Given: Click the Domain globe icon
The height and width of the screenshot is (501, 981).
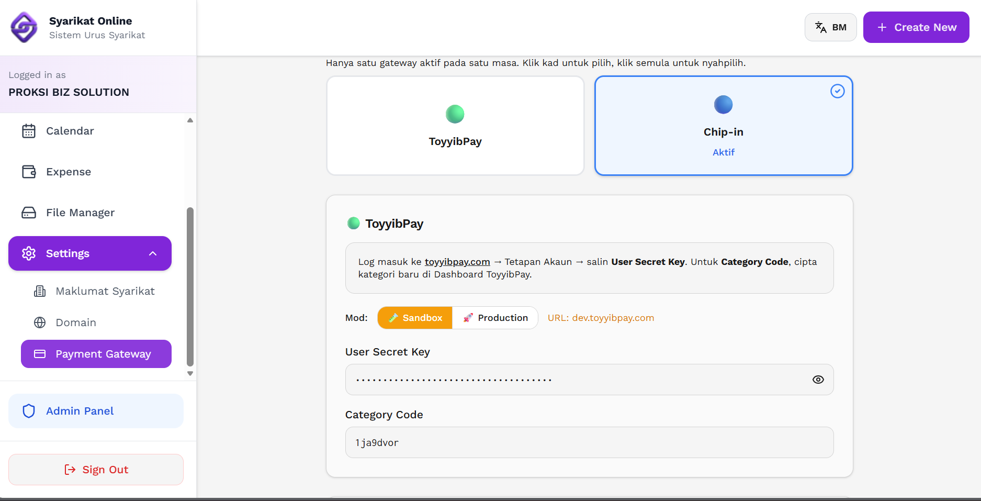Looking at the screenshot, I should click(40, 322).
